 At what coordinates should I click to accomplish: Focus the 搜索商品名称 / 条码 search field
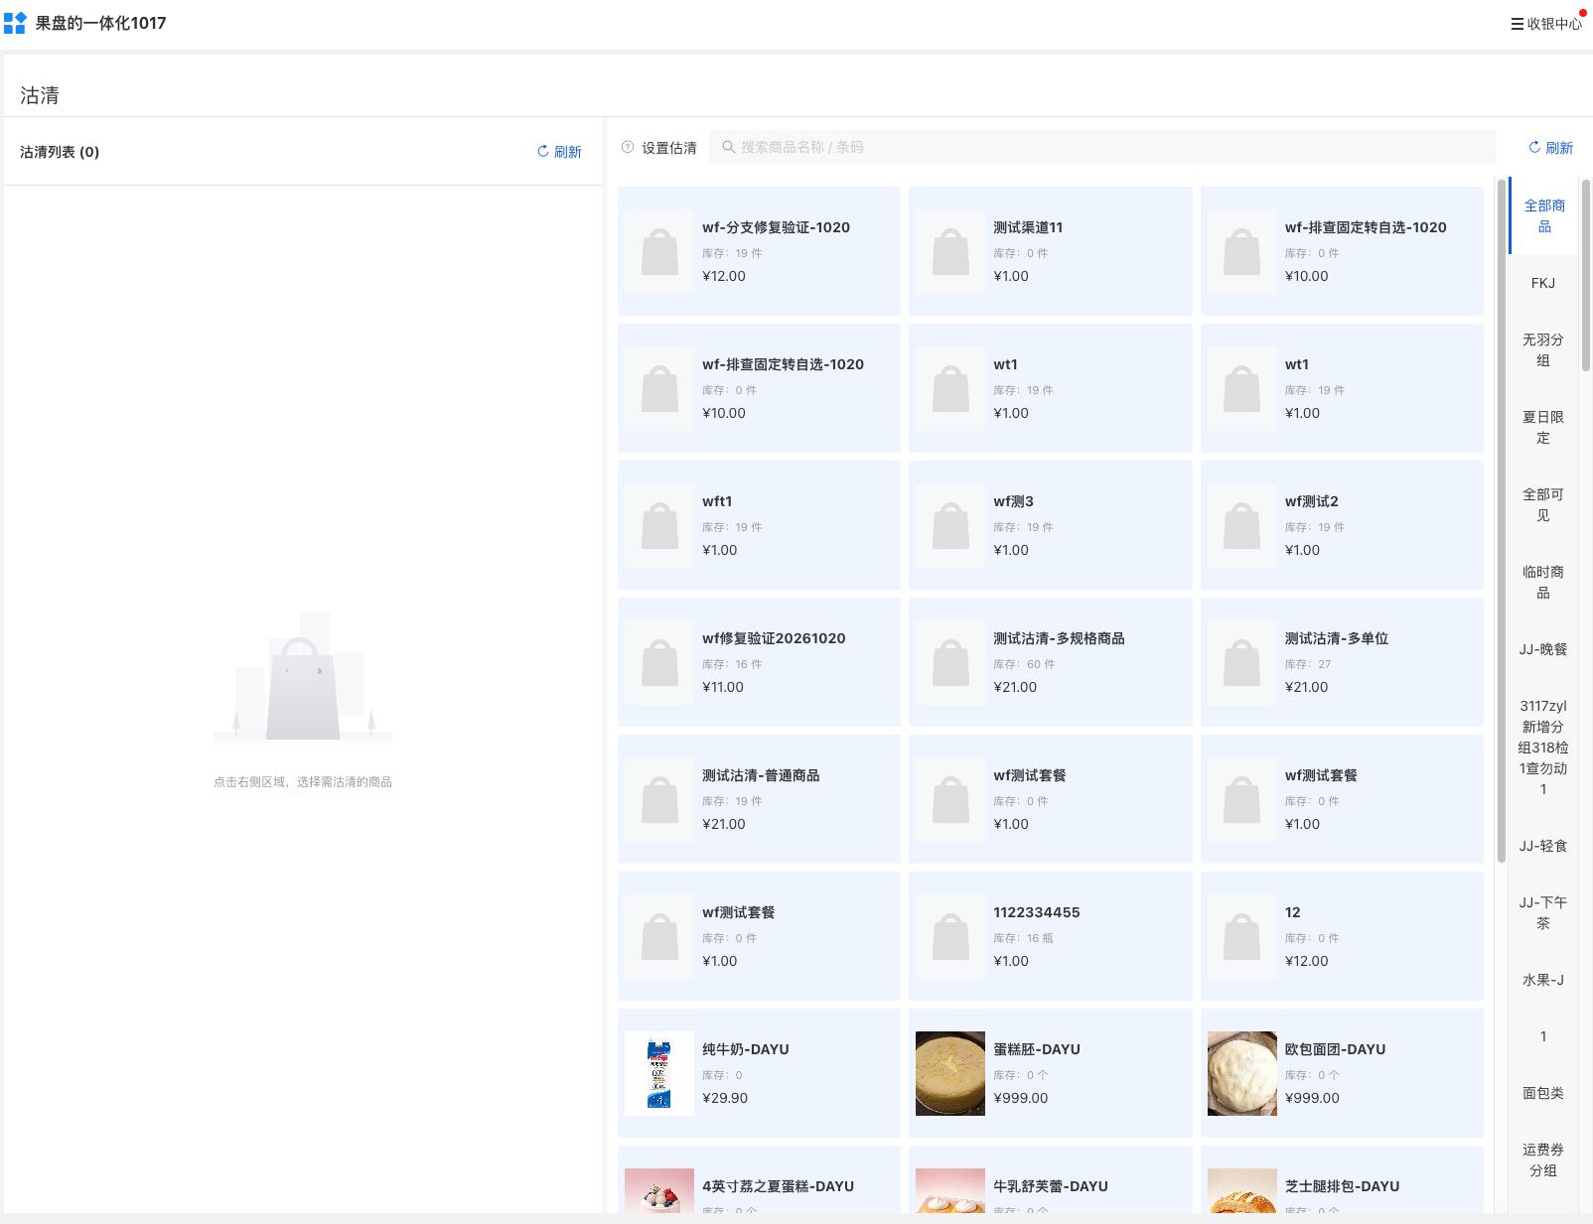[x=1102, y=147]
